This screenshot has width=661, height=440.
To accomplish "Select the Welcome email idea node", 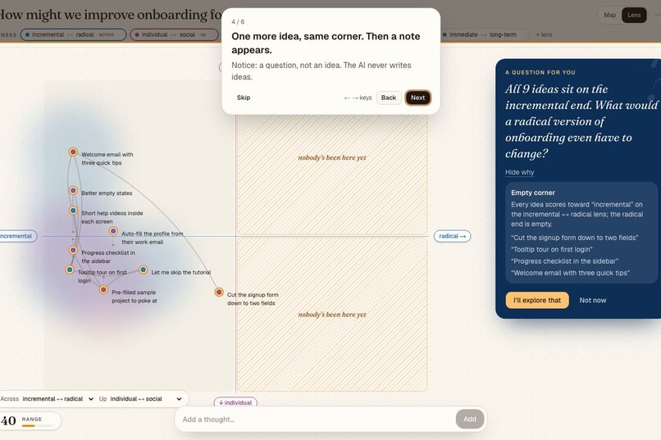I will [73, 152].
